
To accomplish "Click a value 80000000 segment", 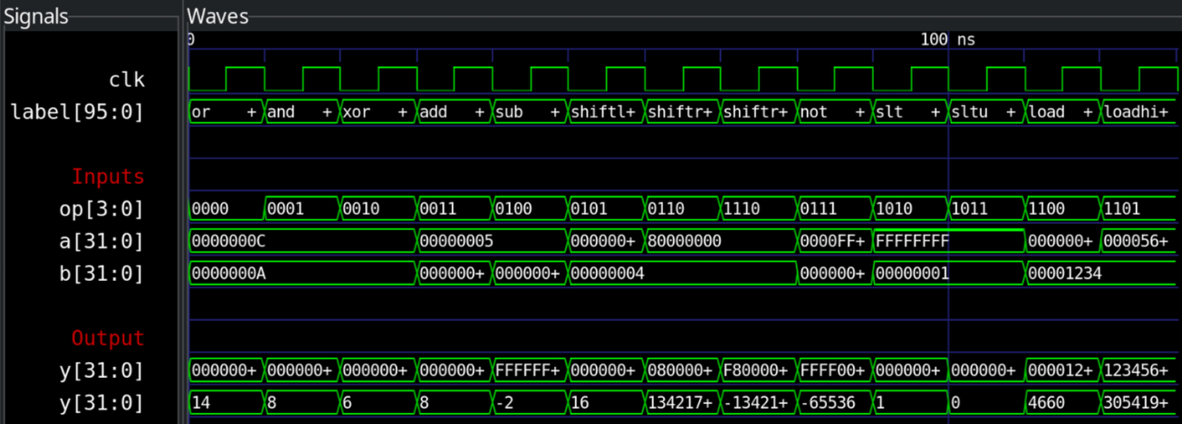I will point(720,242).
